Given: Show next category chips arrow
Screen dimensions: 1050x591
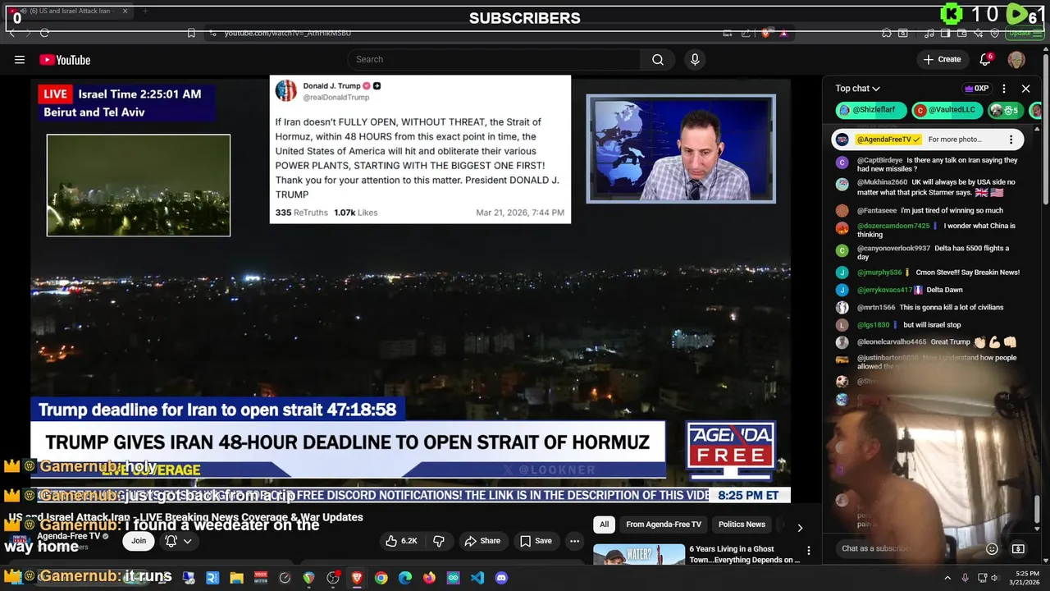Looking at the screenshot, I should (800, 528).
